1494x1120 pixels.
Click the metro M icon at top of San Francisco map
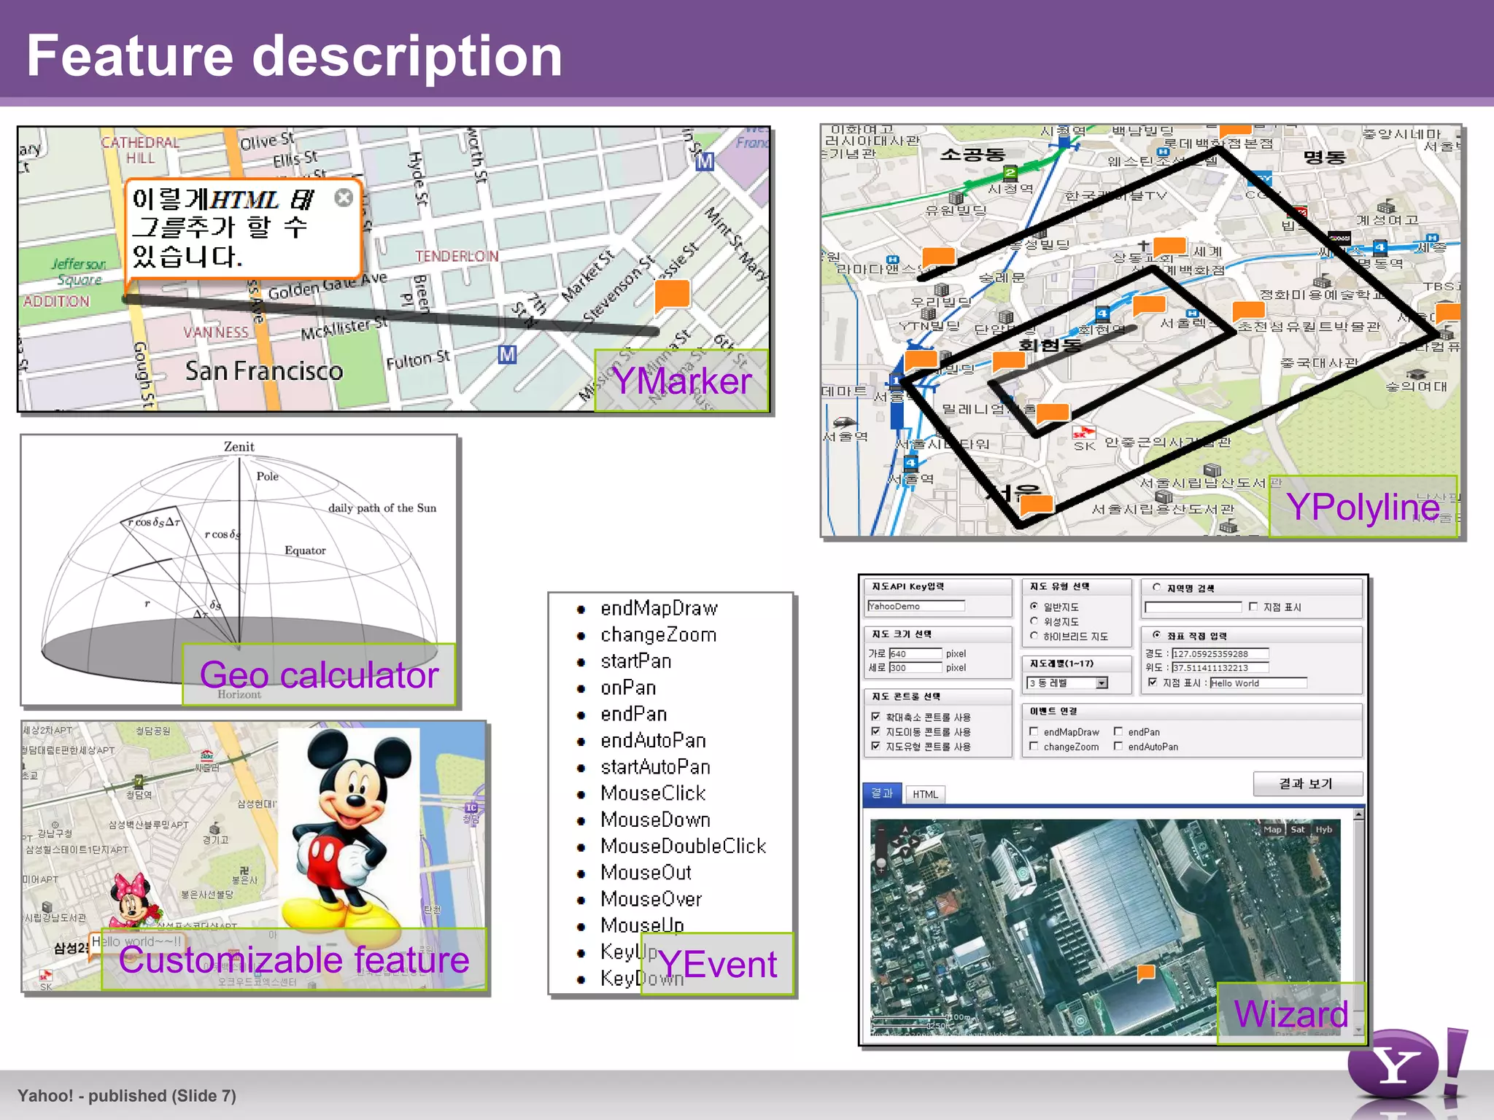pos(704,162)
